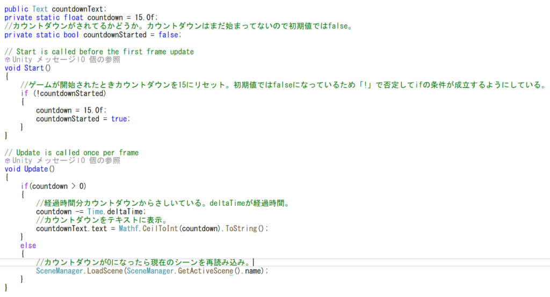Click 'ToString()' in the countdownText line
The height and width of the screenshot is (297, 550).
click(246, 228)
